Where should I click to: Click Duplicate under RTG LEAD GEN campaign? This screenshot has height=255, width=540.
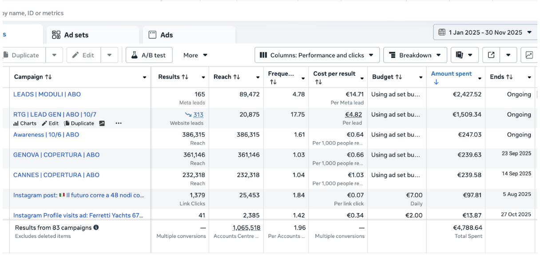pyautogui.click(x=79, y=124)
